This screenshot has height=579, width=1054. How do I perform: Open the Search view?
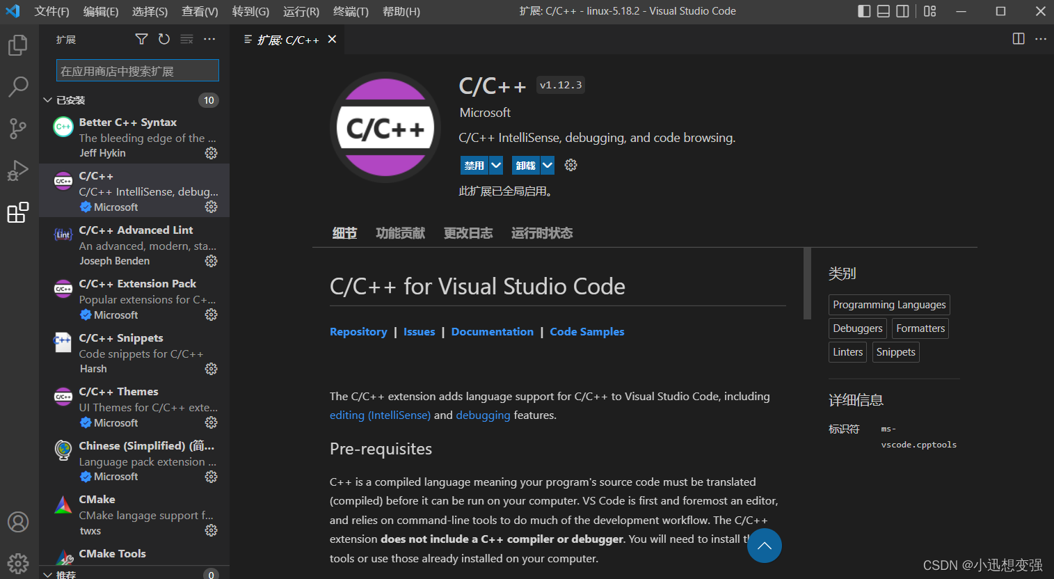pyautogui.click(x=17, y=86)
